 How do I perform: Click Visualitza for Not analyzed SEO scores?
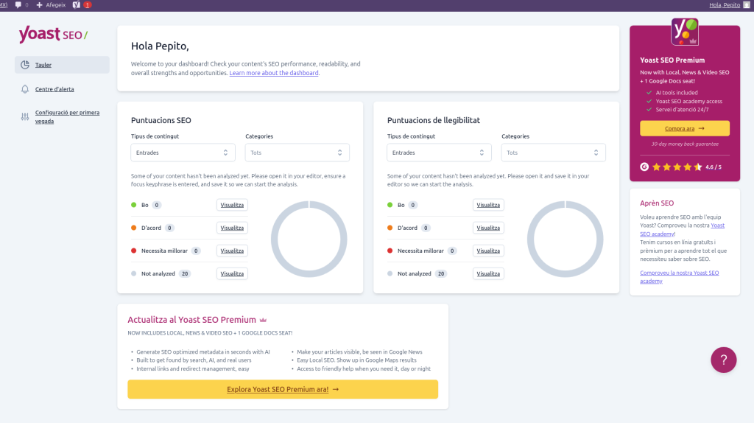(232, 273)
